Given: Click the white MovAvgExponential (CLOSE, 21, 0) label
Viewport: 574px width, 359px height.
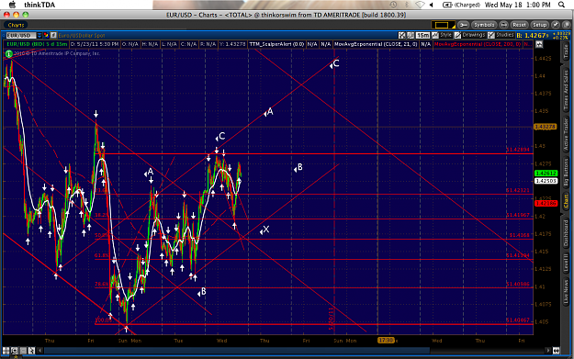Looking at the screenshot, I should [376, 44].
